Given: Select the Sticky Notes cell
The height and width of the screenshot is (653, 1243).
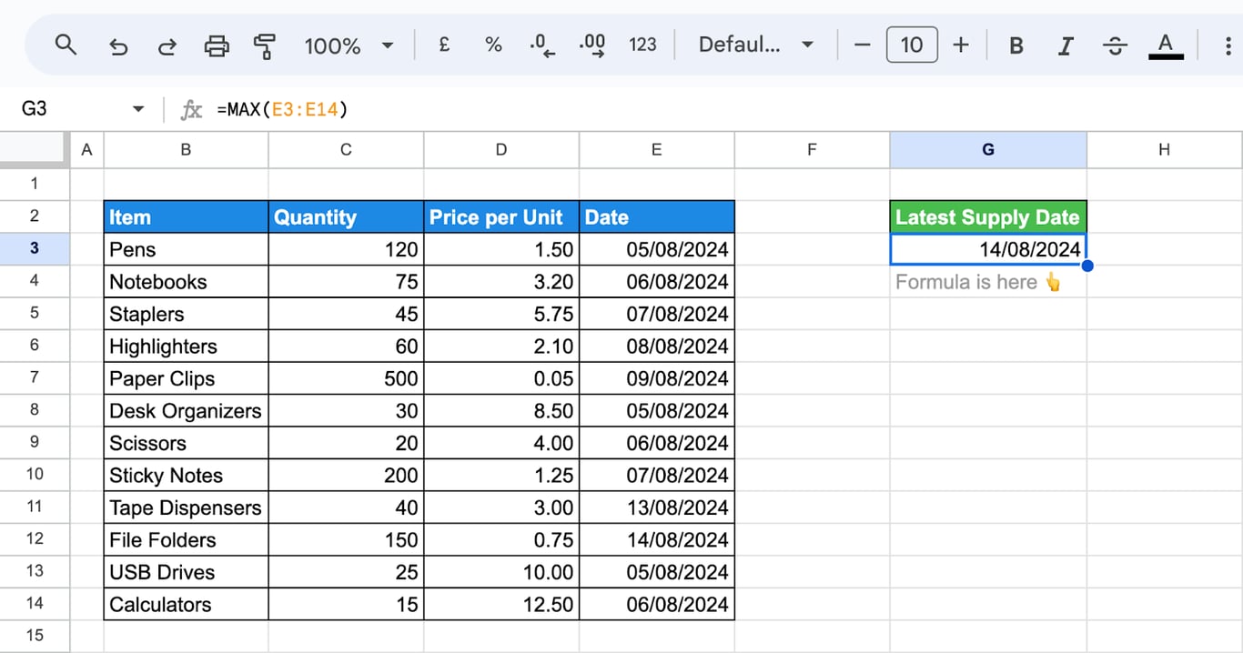Looking at the screenshot, I should pyautogui.click(x=187, y=476).
